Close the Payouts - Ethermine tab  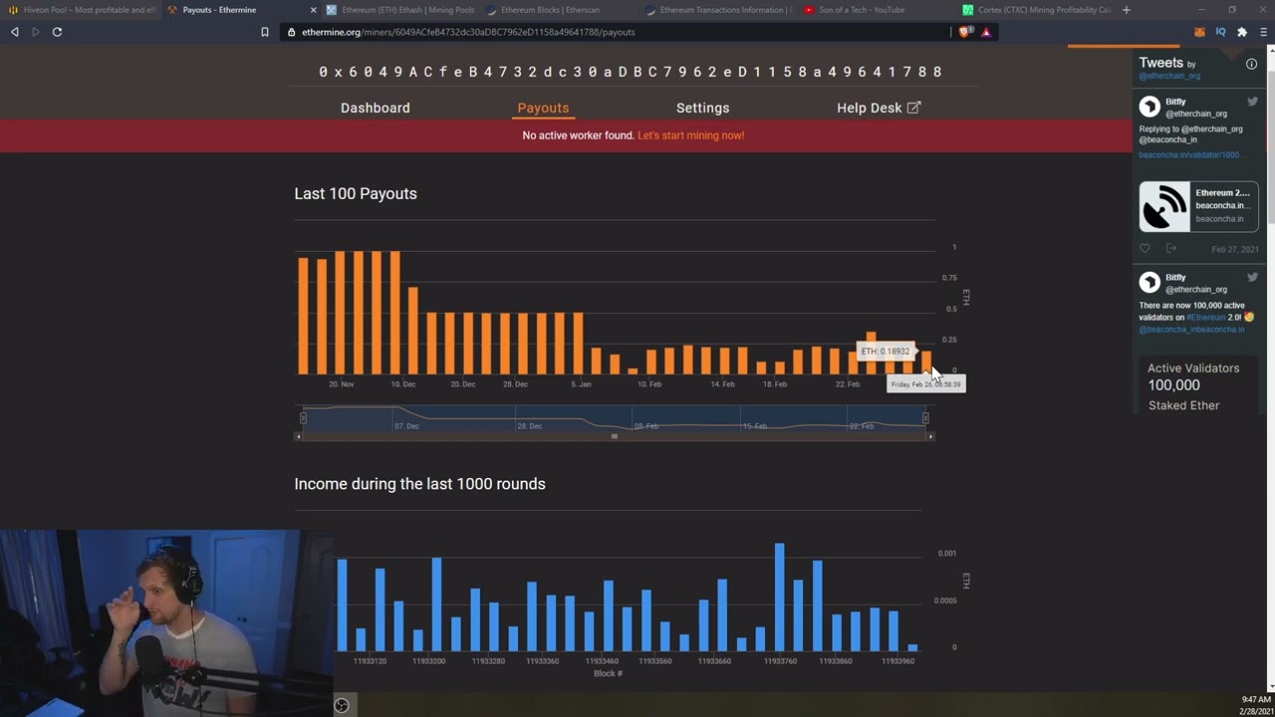tap(314, 10)
